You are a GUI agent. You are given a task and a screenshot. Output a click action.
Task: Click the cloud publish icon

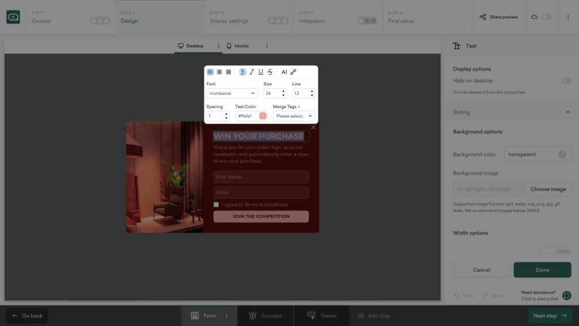(x=534, y=17)
